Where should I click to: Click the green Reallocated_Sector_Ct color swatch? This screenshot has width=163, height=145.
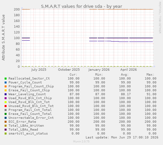click(6, 79)
